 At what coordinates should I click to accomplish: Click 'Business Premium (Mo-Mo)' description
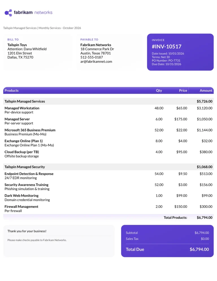coord(25,134)
